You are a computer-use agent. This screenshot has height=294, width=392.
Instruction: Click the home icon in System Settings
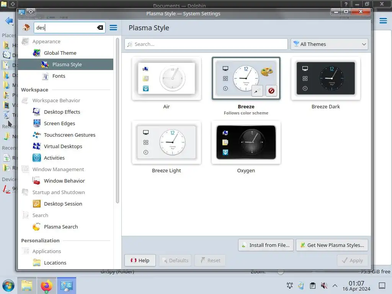pos(26,28)
